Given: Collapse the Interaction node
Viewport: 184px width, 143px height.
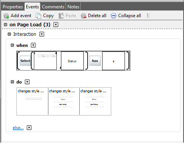Looking at the screenshot, I should [x=9, y=34].
